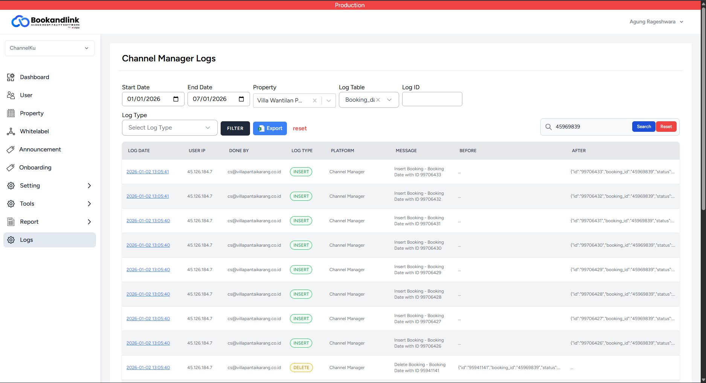Image resolution: width=706 pixels, height=383 pixels.
Task: Click the AFTER column header
Action: click(579, 151)
